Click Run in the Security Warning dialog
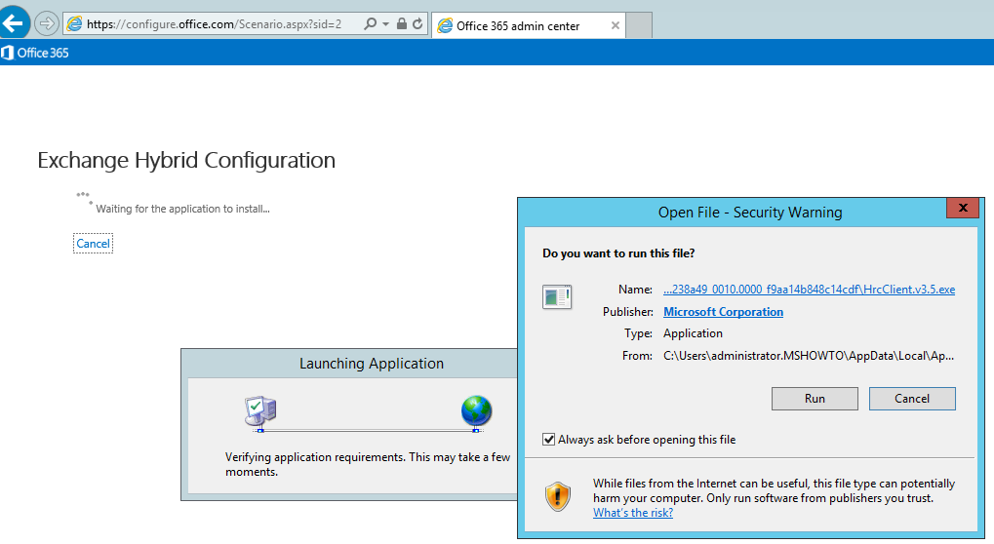Viewport: 994px width, 544px height. tap(815, 399)
